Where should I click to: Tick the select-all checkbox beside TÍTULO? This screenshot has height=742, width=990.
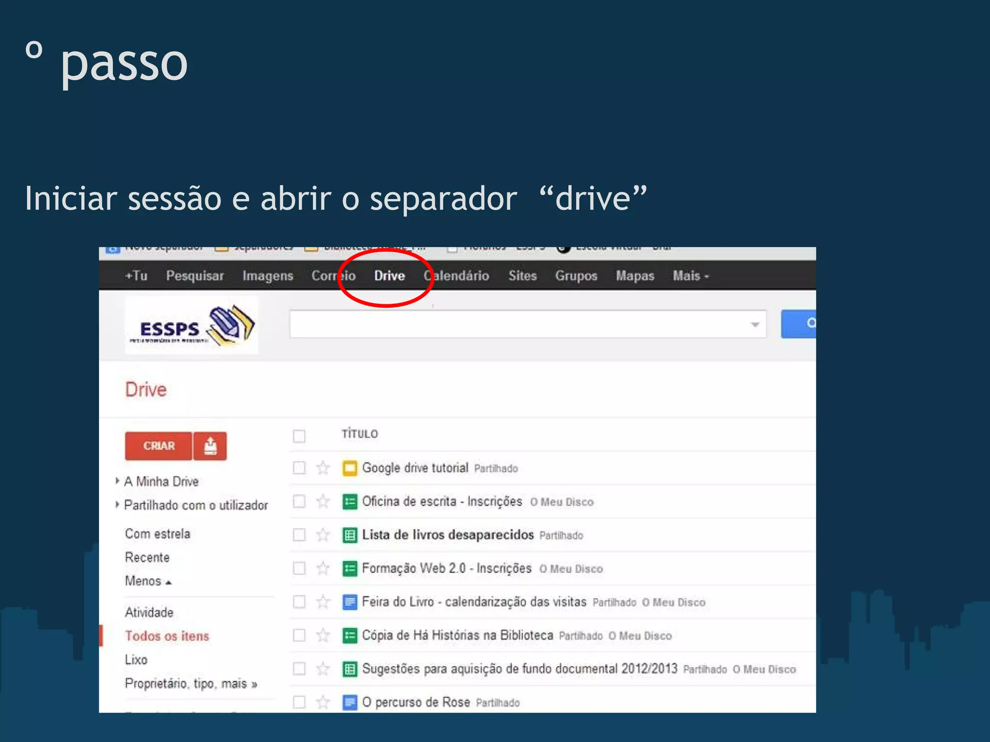tap(299, 436)
